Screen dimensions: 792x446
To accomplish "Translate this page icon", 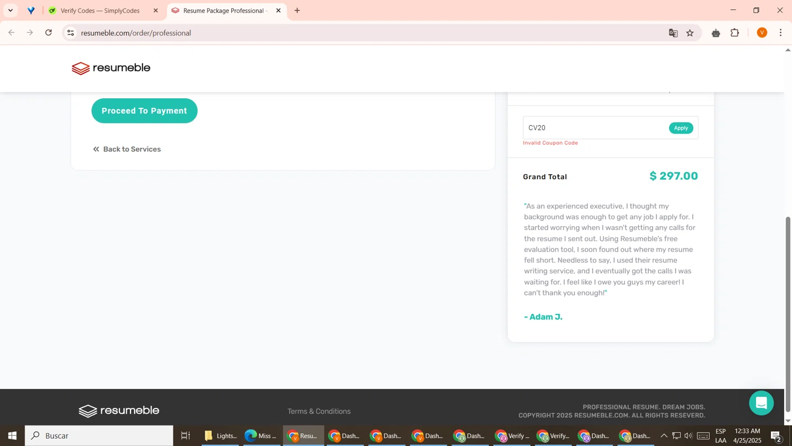I will (673, 33).
